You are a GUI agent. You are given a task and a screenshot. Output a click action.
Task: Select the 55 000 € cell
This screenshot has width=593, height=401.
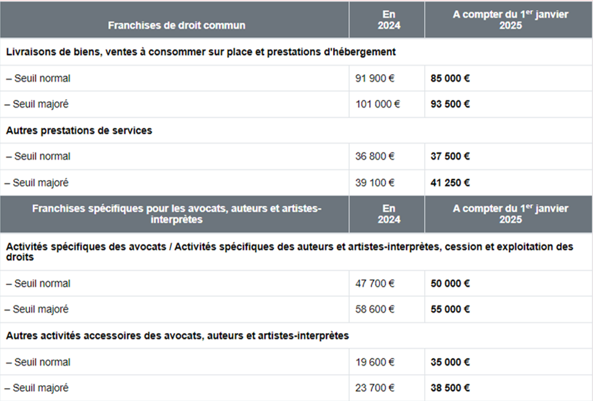click(x=450, y=309)
